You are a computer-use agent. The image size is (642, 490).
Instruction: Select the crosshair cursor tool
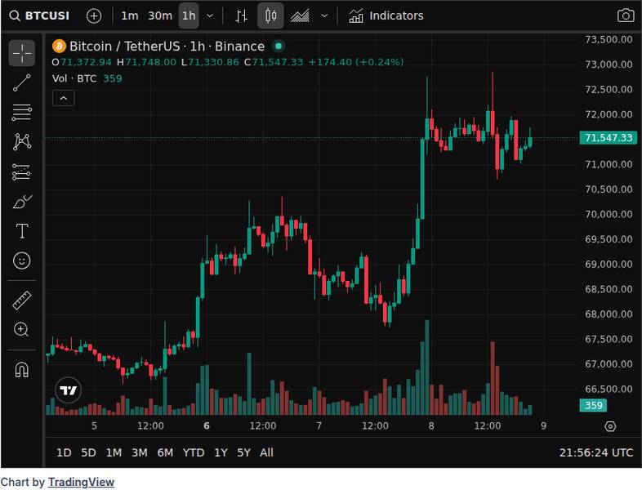(22, 53)
